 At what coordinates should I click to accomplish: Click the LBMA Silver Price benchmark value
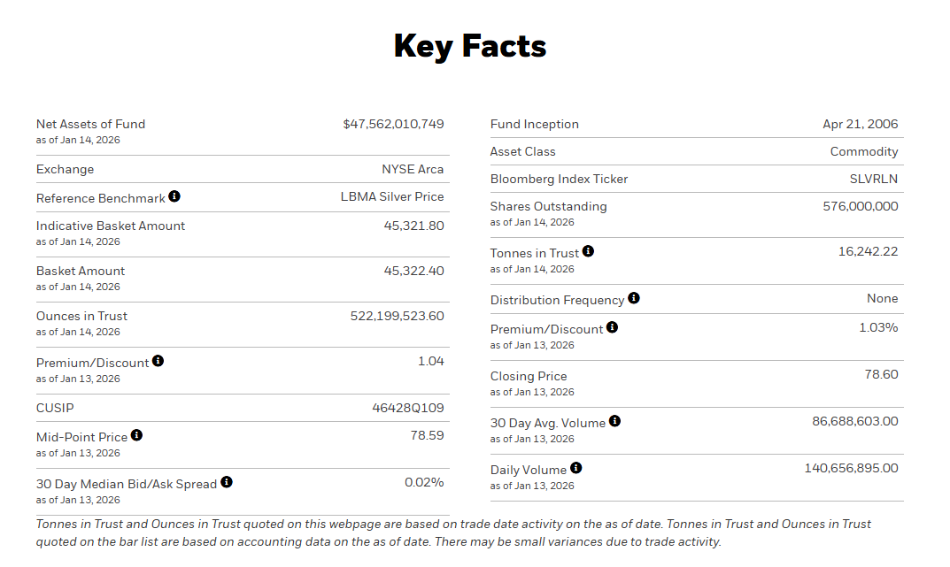click(392, 196)
